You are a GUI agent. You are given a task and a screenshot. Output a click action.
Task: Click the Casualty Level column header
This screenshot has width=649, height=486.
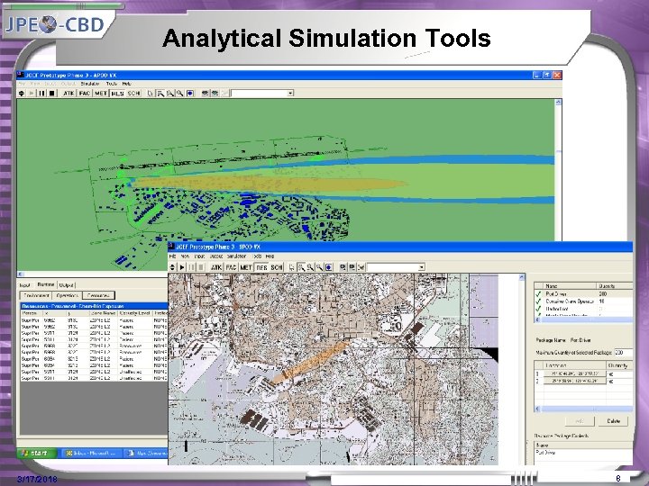coord(134,313)
